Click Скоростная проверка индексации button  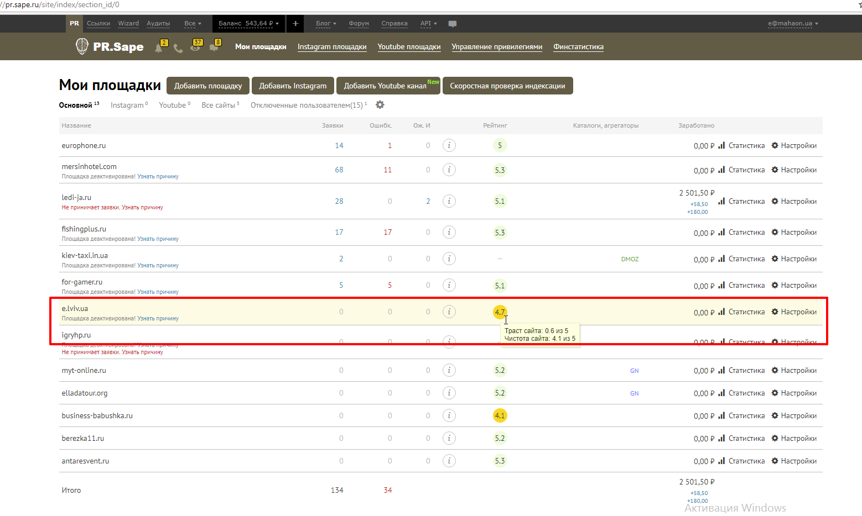507,86
